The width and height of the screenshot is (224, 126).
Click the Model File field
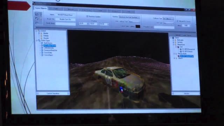(65, 19)
